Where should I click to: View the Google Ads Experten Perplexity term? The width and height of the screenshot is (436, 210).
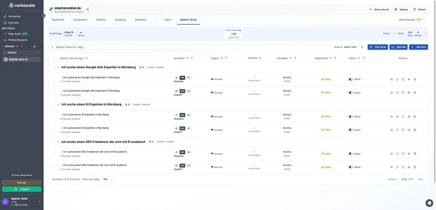(x=392, y=79)
